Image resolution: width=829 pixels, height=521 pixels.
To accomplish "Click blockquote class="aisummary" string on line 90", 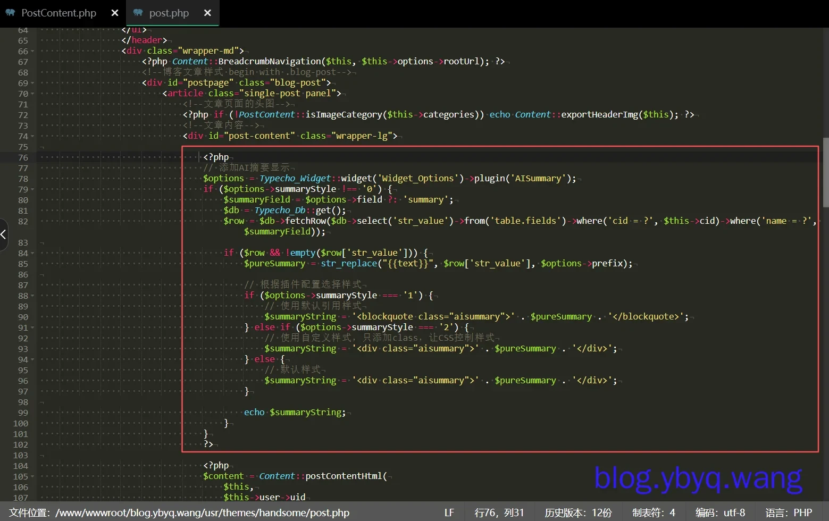I will [433, 317].
